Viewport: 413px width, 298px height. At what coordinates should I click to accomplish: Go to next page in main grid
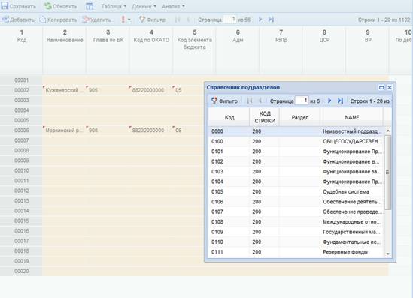260,20
